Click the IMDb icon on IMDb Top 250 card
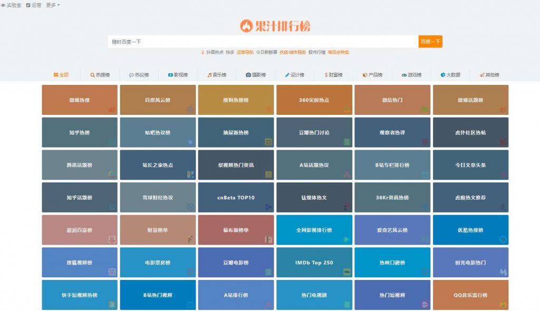 click(347, 272)
